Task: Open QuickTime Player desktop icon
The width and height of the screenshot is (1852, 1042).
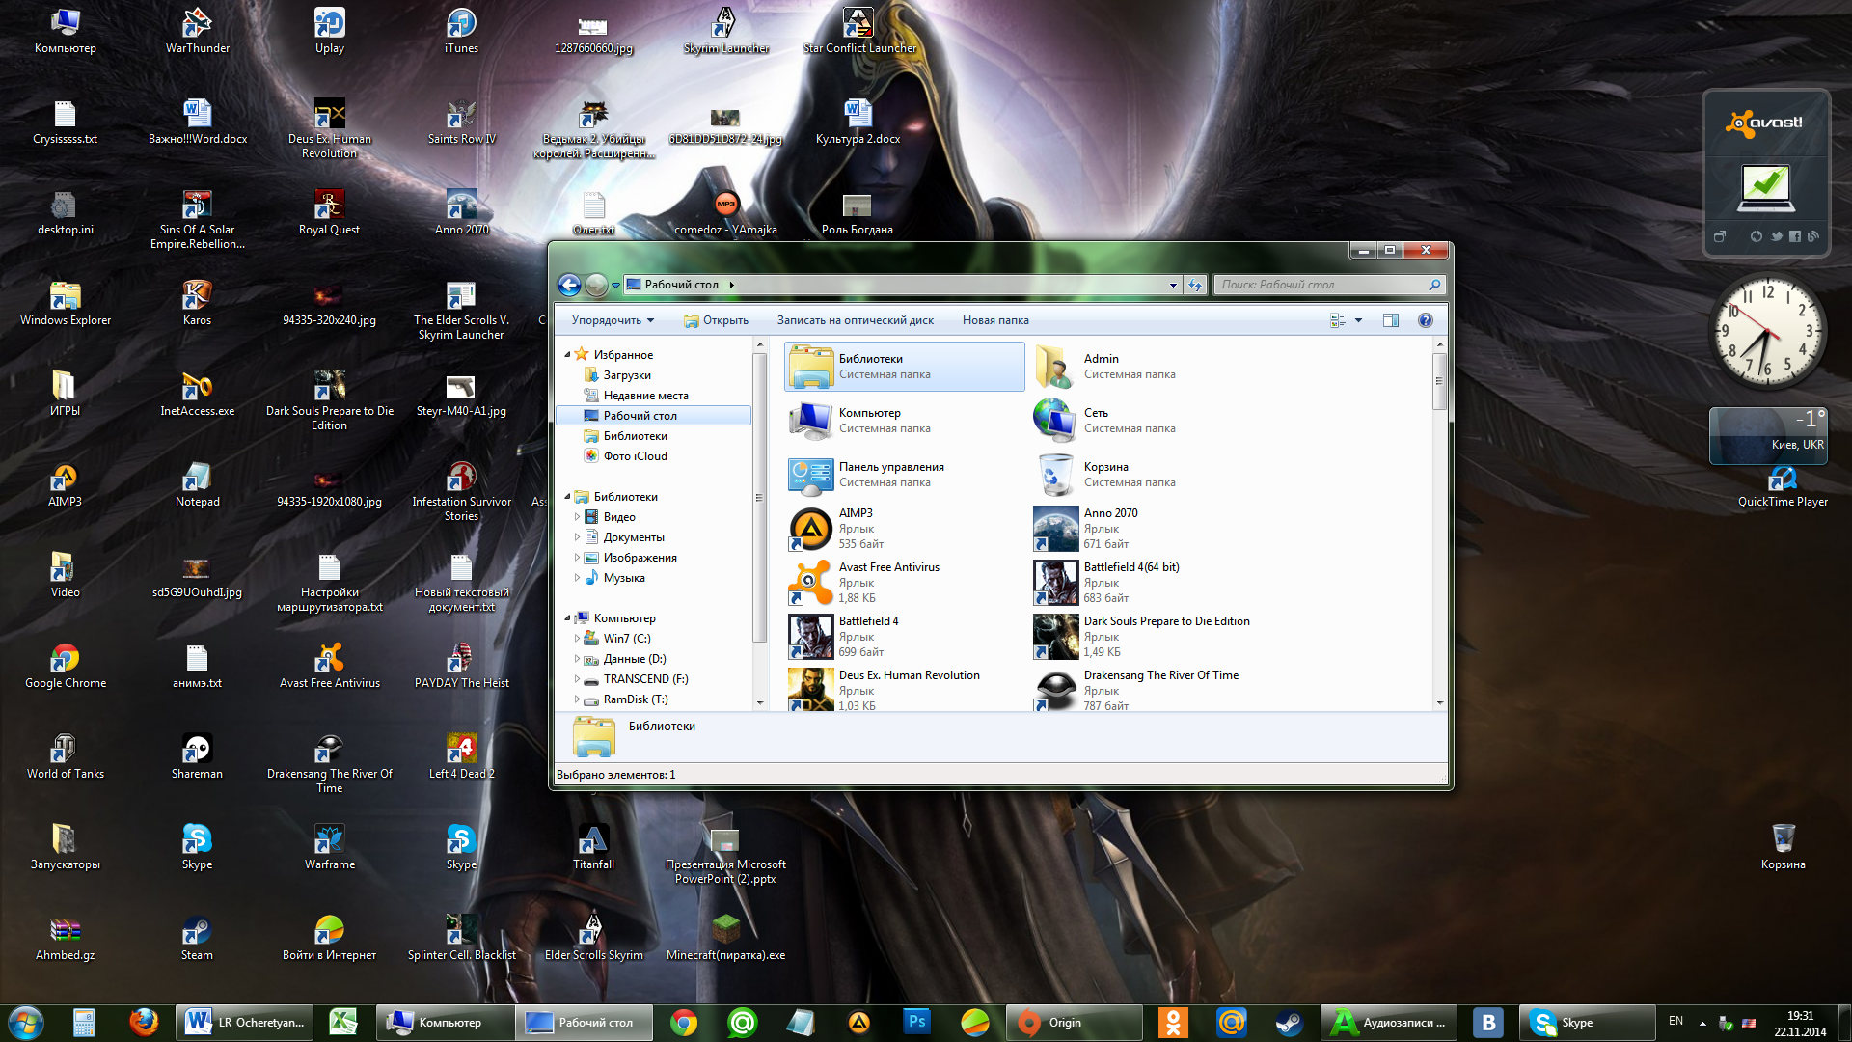Action: [1783, 487]
